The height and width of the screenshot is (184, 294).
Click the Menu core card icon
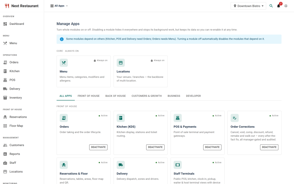click(x=64, y=63)
